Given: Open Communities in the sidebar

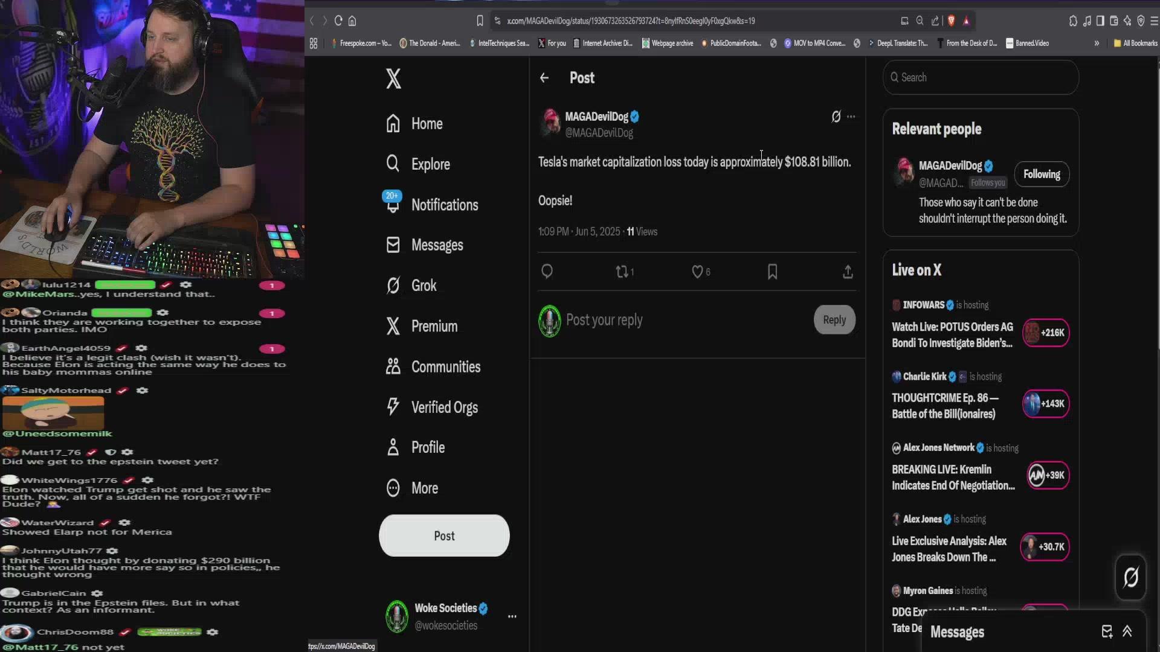Looking at the screenshot, I should click(433, 366).
